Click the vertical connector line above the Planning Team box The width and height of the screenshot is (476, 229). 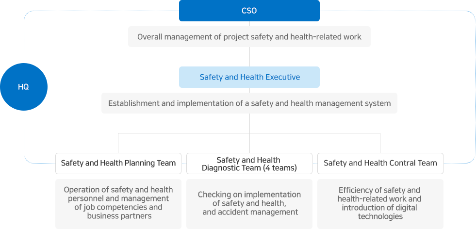click(118, 143)
